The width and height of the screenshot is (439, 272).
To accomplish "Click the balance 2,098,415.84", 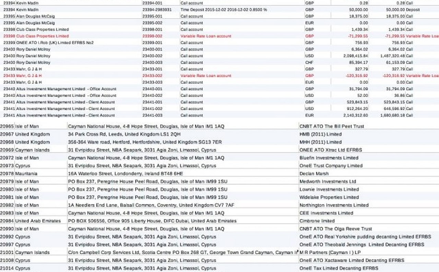I will pos(356,56).
